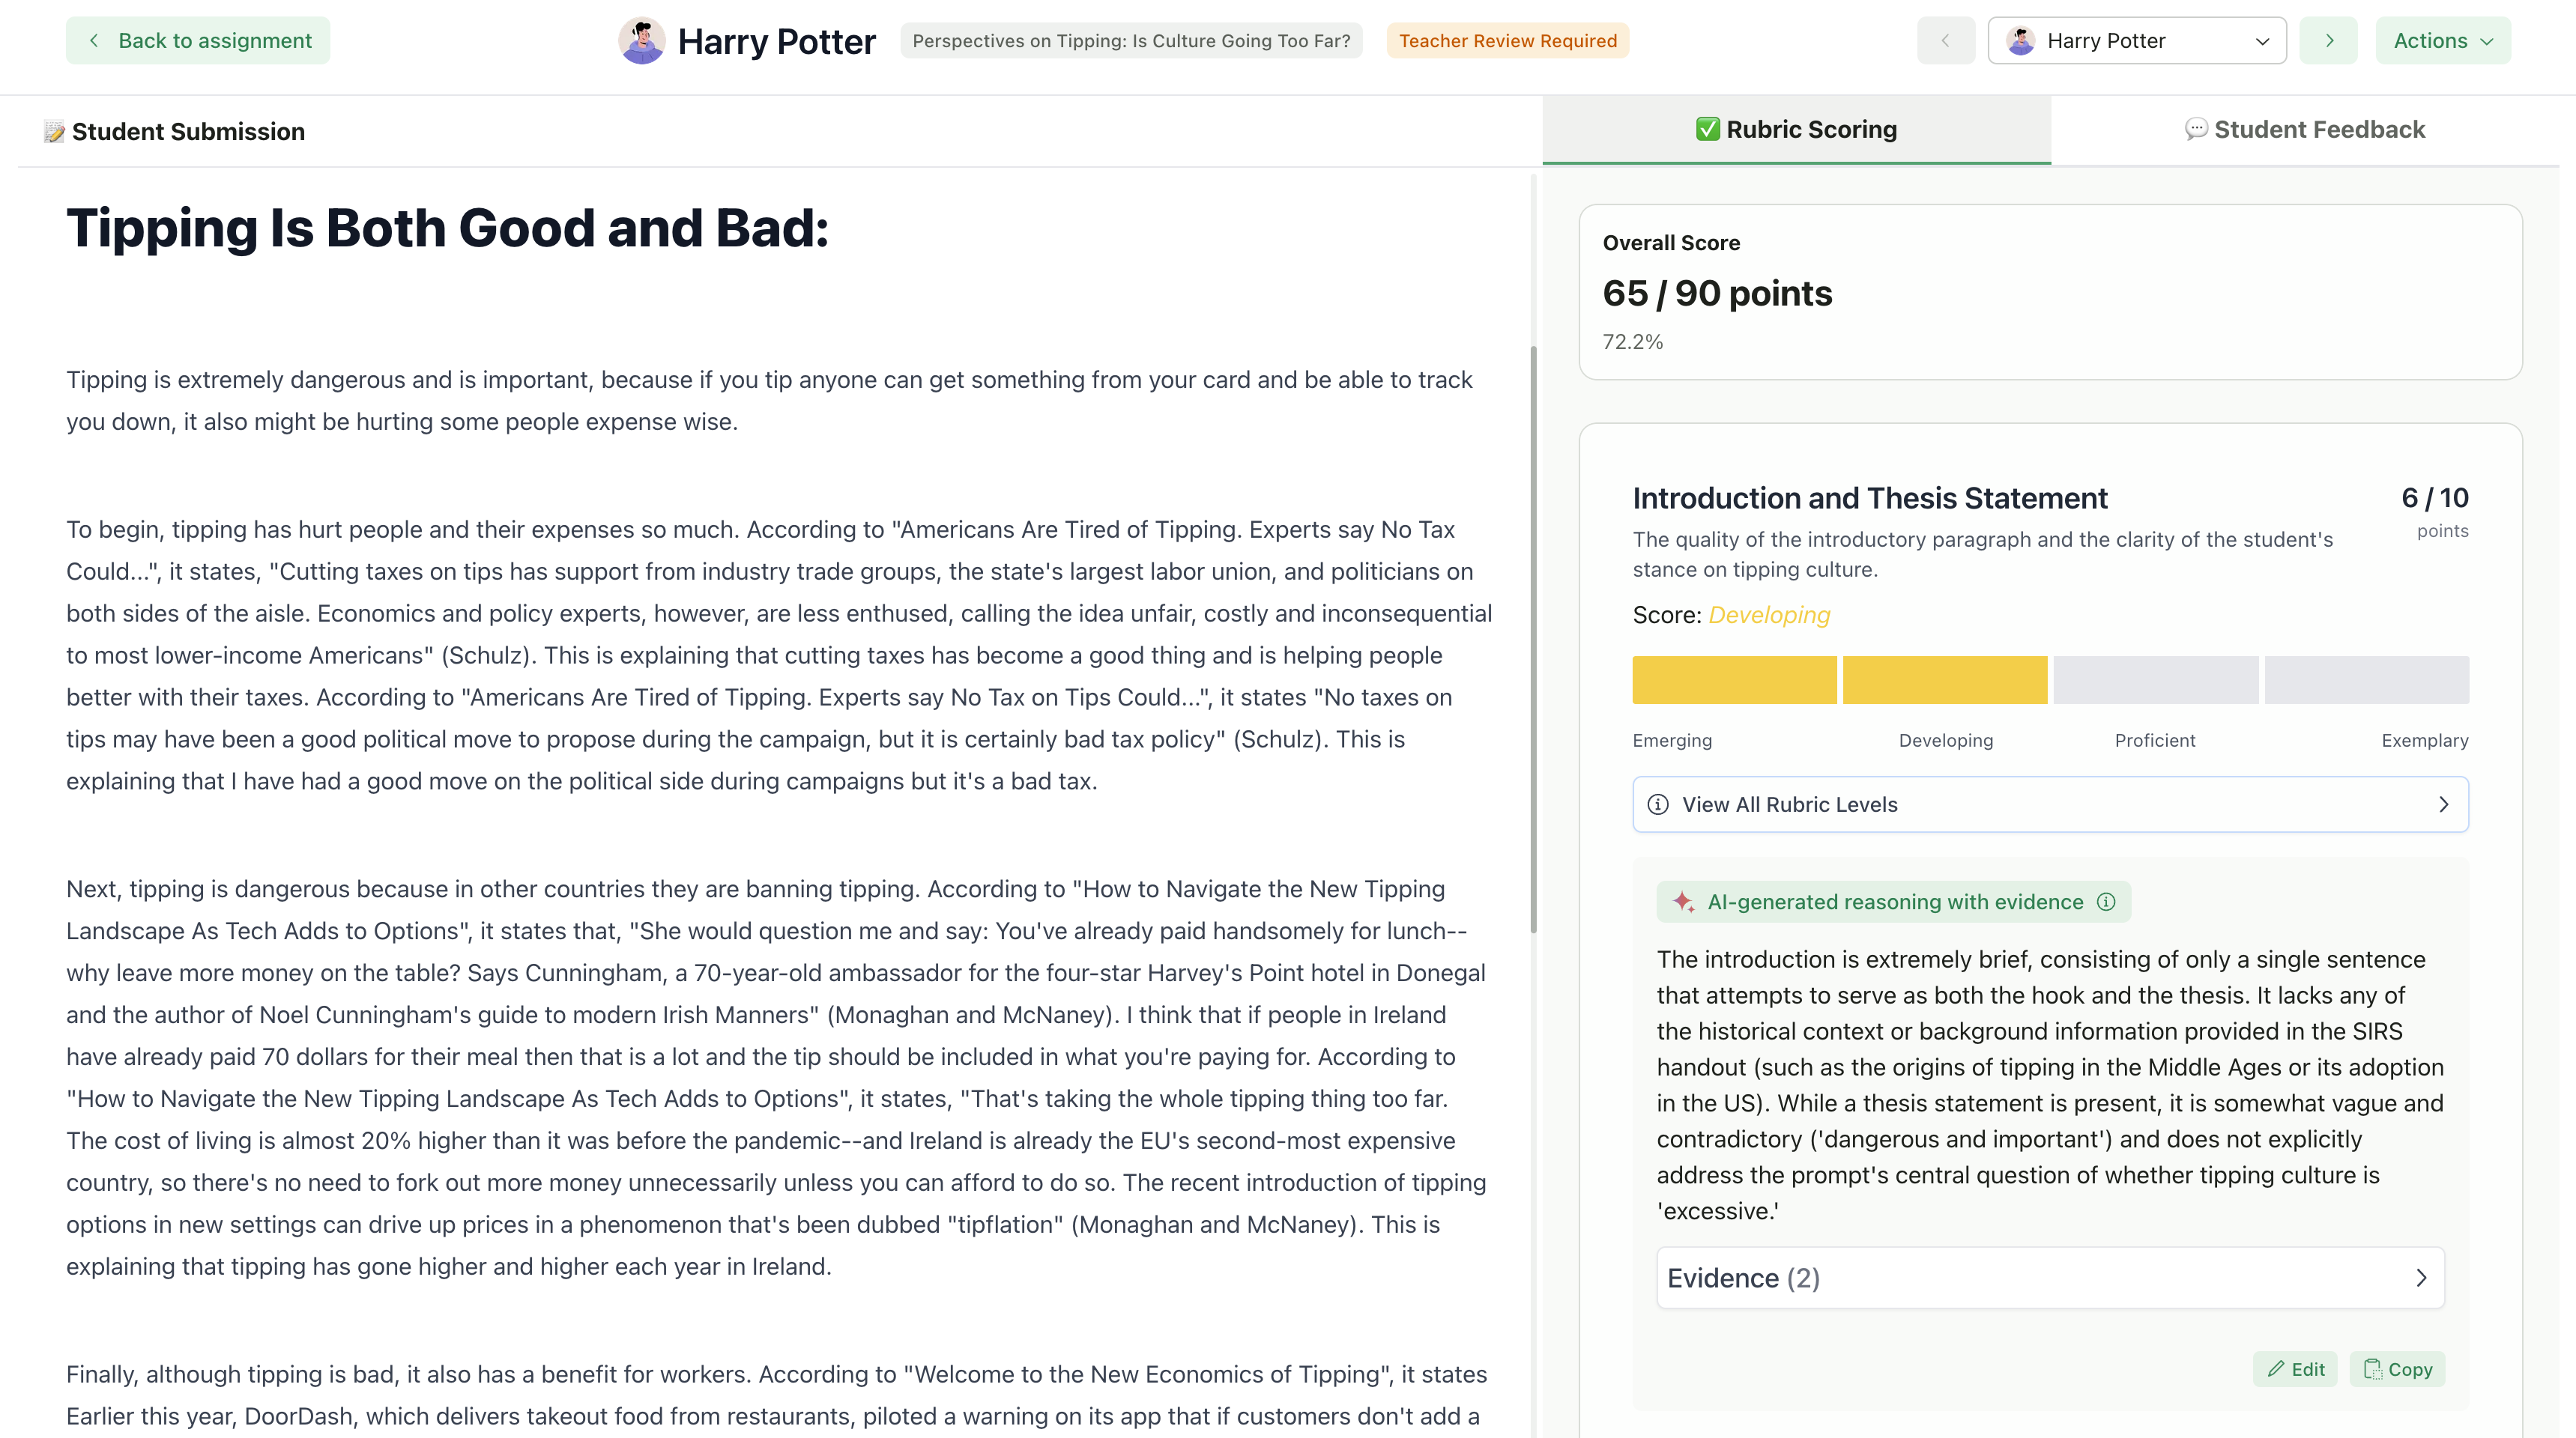Screen dimensions: 2576x1438
Task: Switch to the Rubric Scoring tab
Action: click(x=1795, y=129)
